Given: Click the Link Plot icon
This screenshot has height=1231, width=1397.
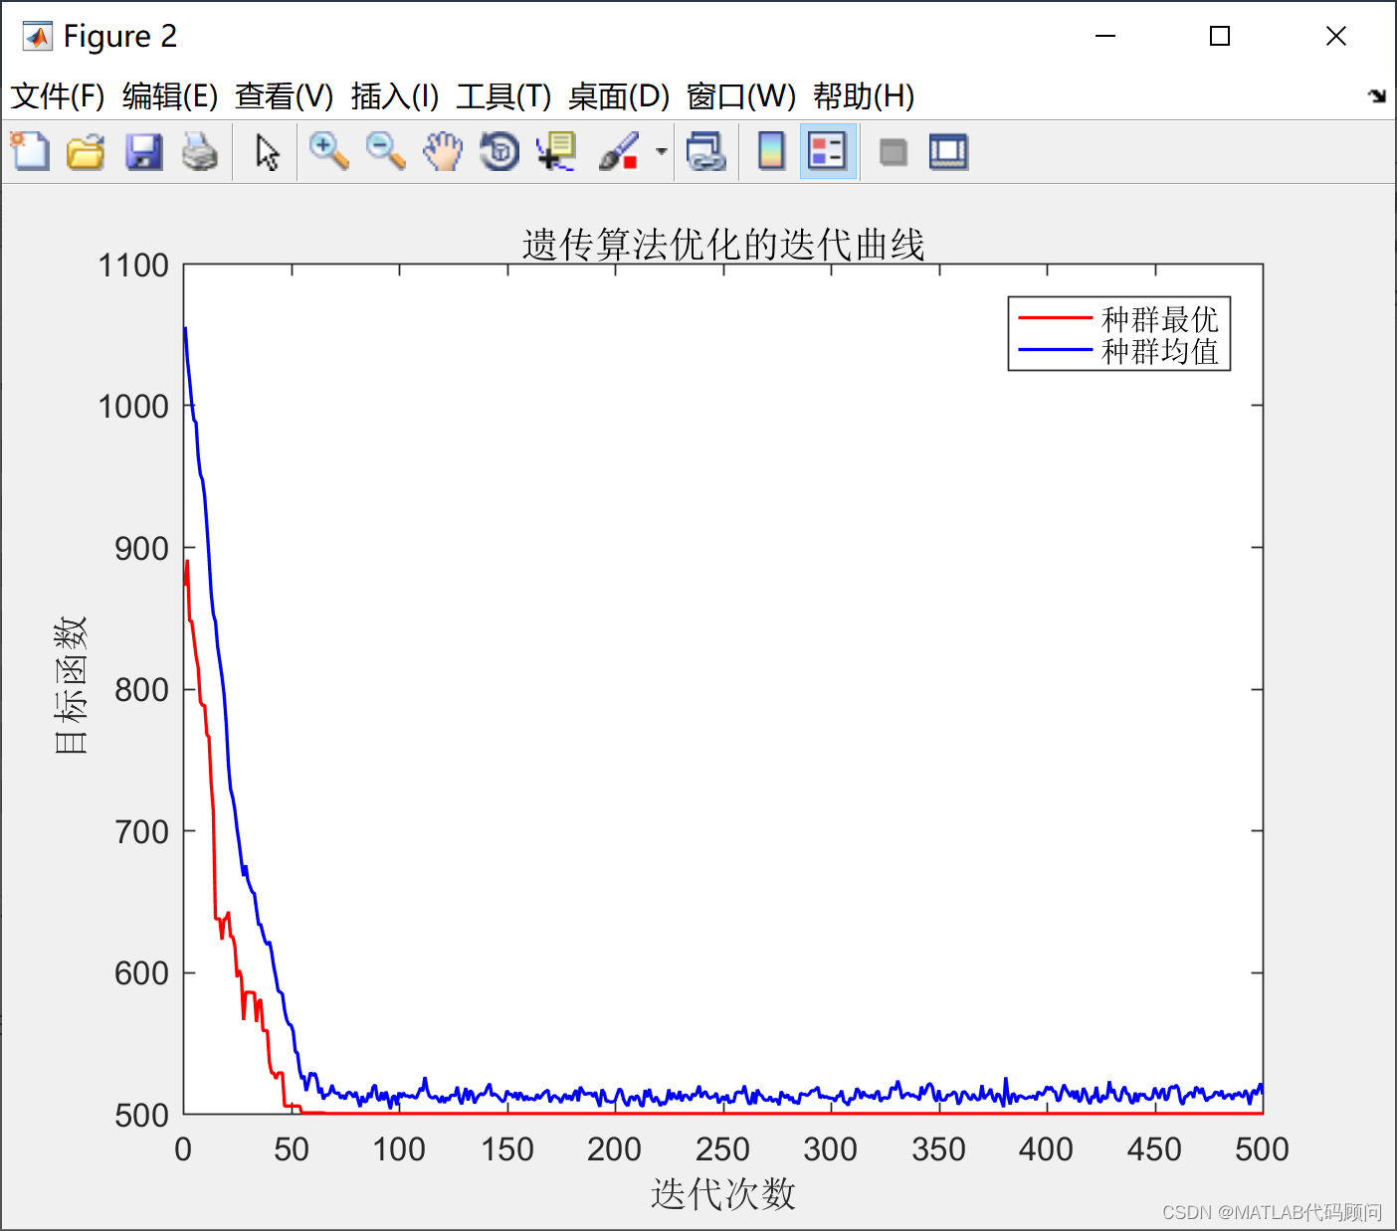Looking at the screenshot, I should click(x=706, y=152).
